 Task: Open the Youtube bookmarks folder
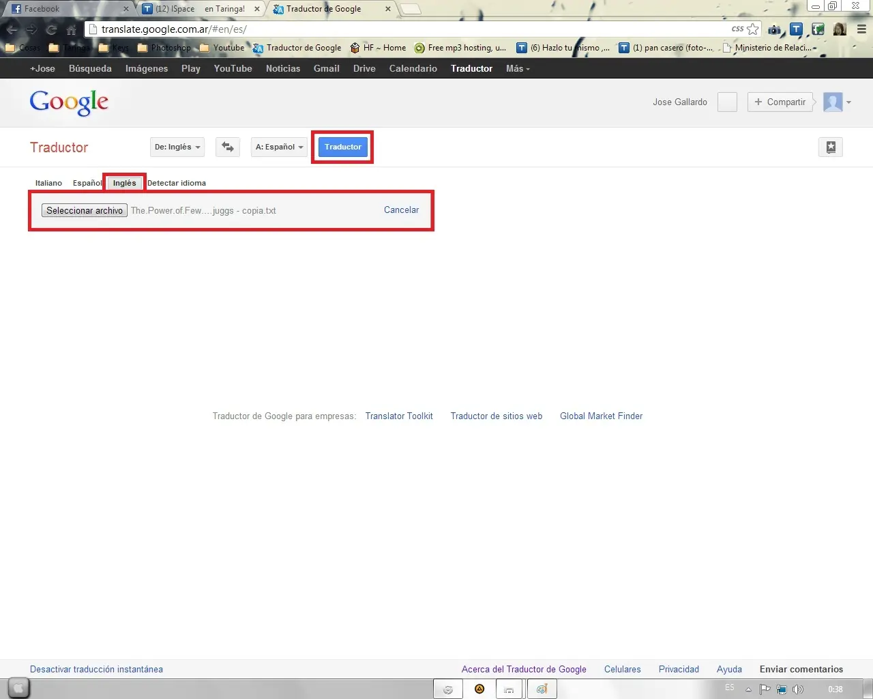pyautogui.click(x=222, y=48)
